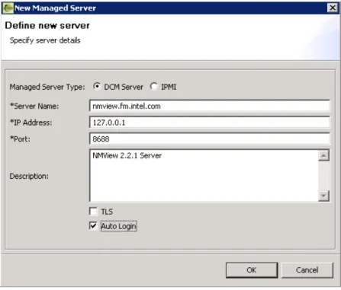Click the Description scrollbar down arrow
Viewport: 341px width, 290px height.
coord(323,196)
